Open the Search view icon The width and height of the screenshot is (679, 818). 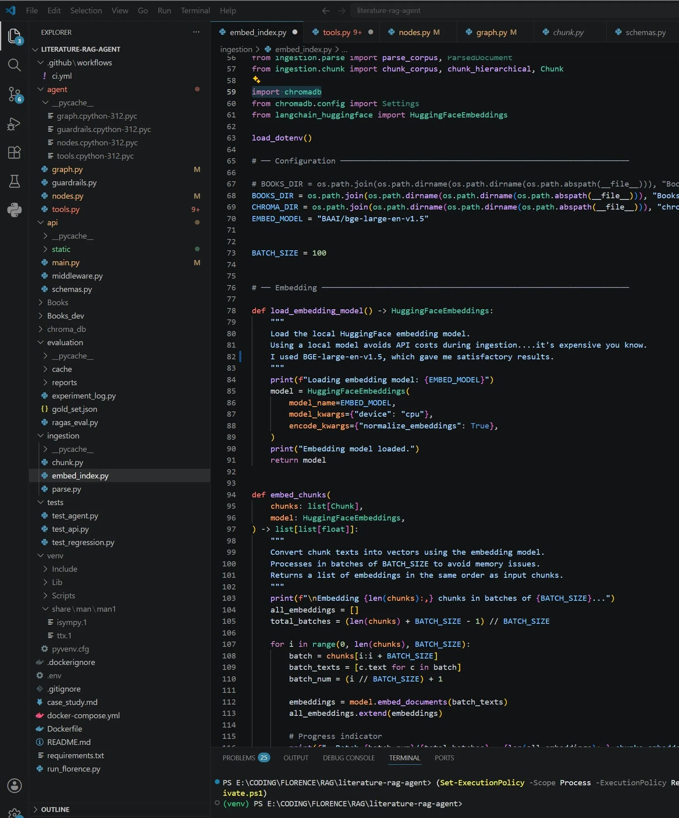coord(15,65)
